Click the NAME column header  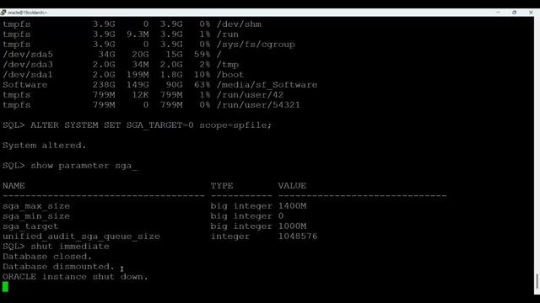[13, 186]
